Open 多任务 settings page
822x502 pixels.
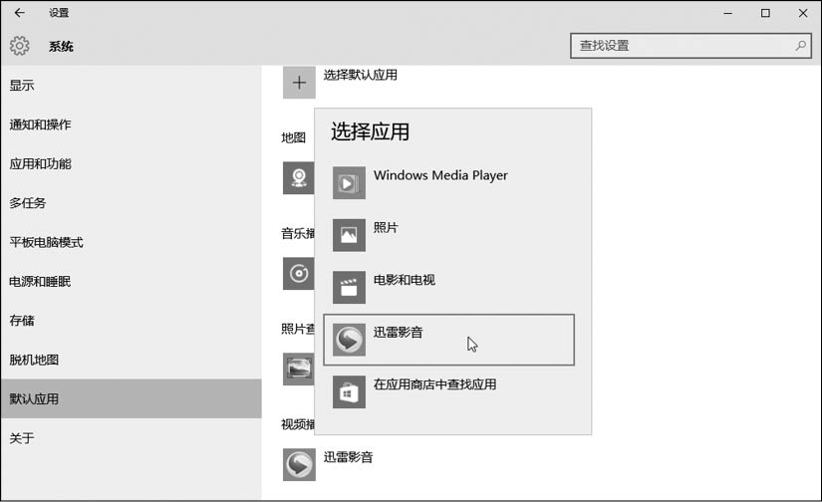click(x=132, y=203)
